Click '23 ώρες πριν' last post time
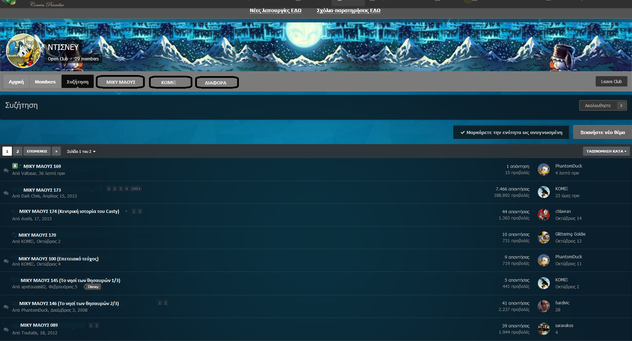Image resolution: width=632 pixels, height=341 pixels. tap(567, 196)
